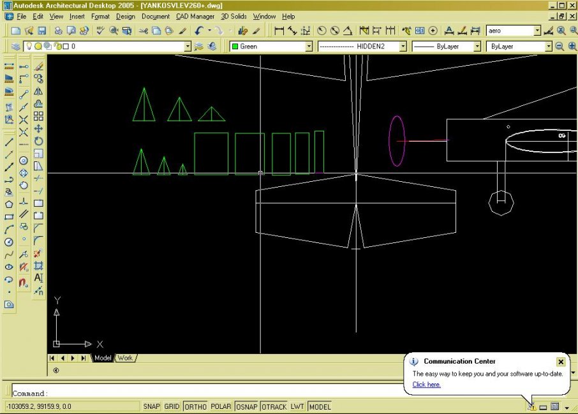Select the Move tool

(x=38, y=129)
